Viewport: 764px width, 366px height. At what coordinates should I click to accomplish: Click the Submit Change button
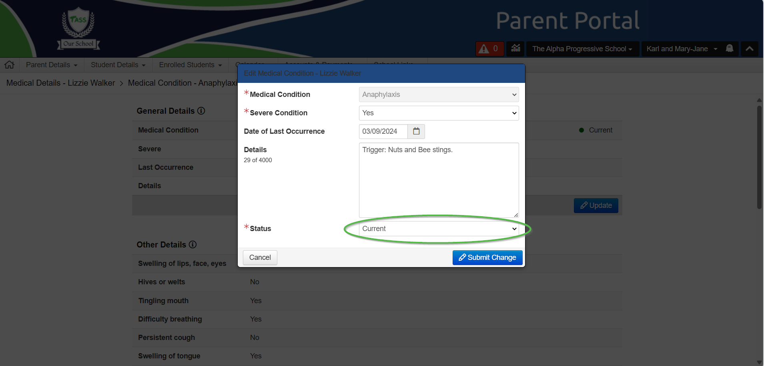[487, 257]
